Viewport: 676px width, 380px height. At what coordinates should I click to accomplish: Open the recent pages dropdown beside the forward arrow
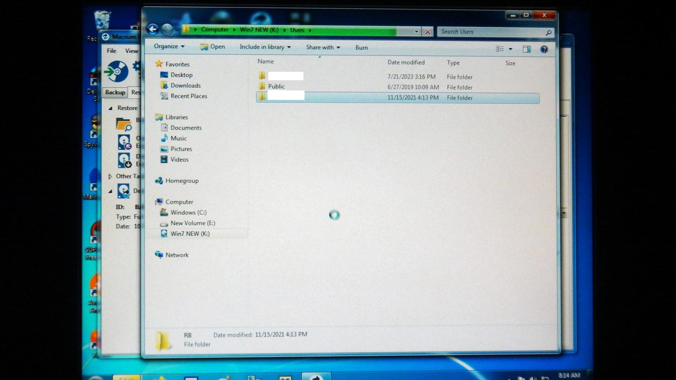177,30
